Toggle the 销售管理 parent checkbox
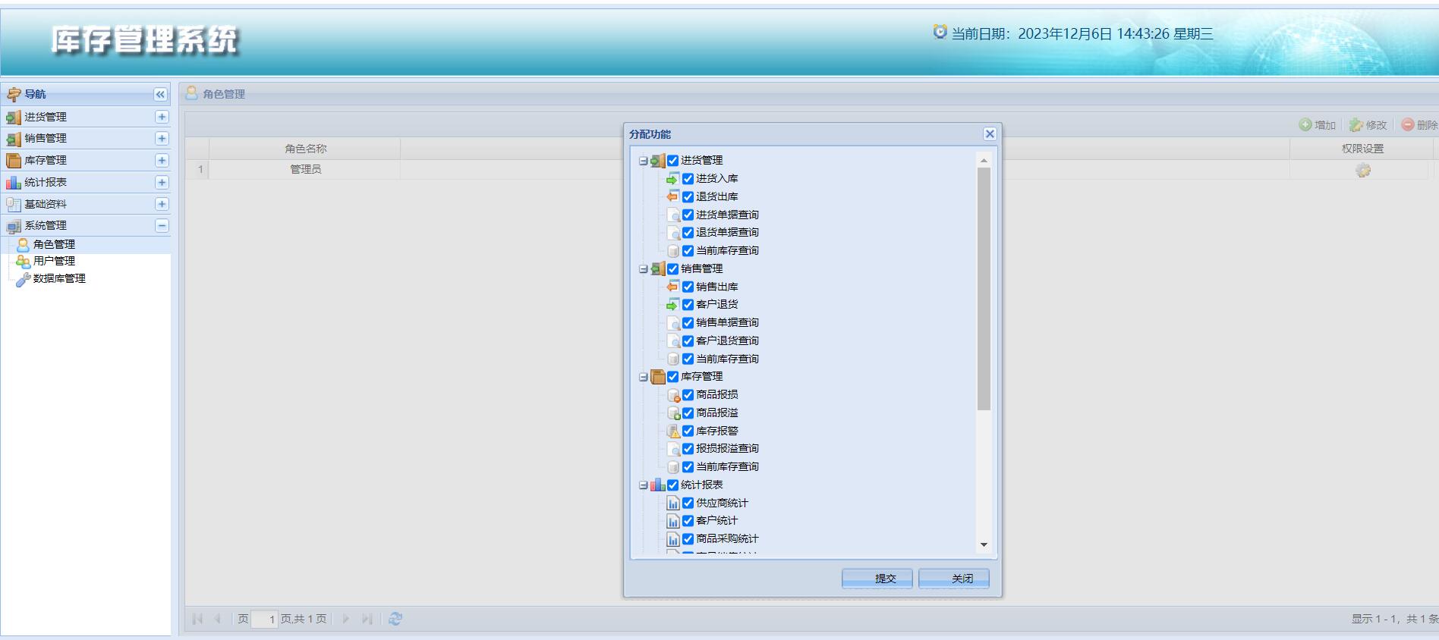Image resolution: width=1439 pixels, height=640 pixels. [672, 269]
